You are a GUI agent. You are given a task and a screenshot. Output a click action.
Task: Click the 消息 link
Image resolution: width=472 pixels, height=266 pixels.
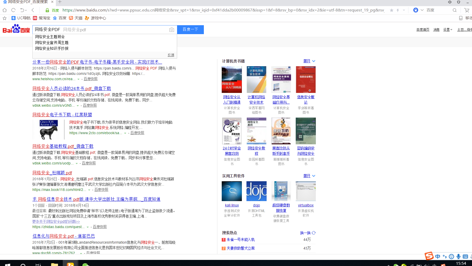pyautogui.click(x=436, y=30)
